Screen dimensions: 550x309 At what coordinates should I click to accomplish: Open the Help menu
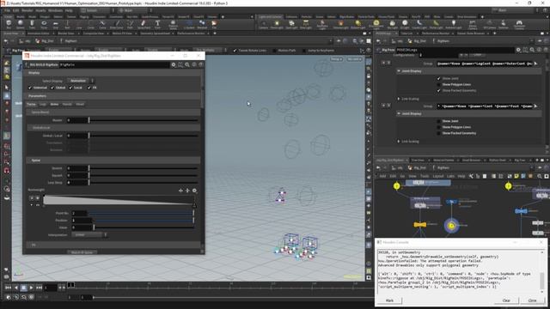coord(69,10)
